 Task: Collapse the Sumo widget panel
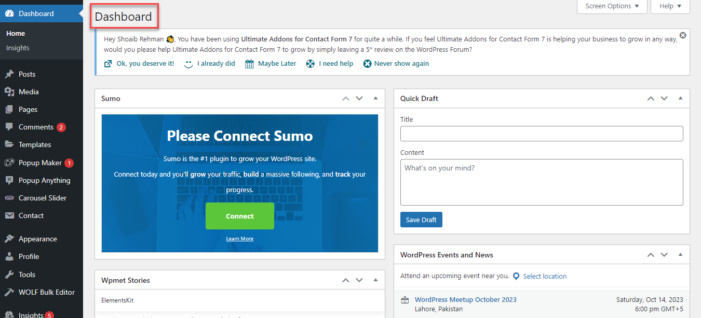click(x=375, y=98)
